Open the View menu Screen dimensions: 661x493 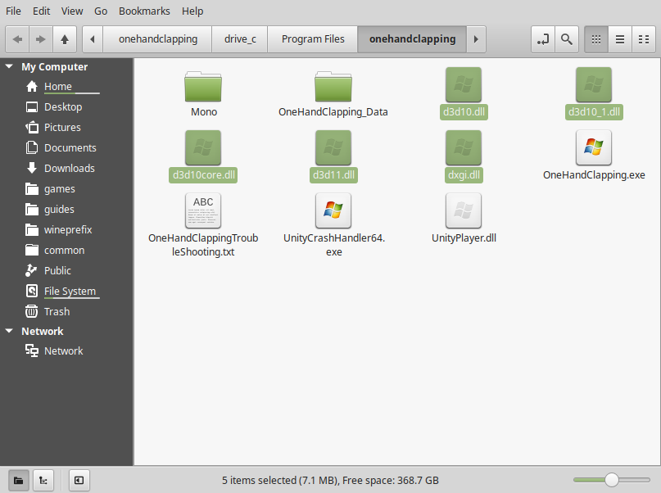click(x=72, y=11)
